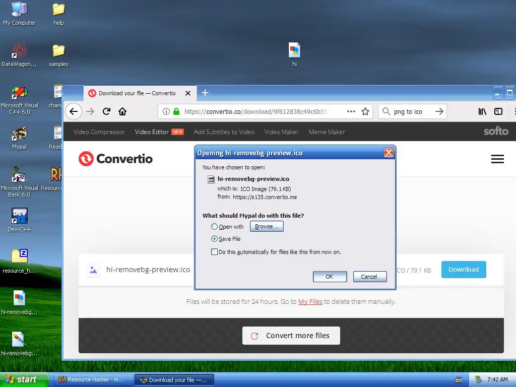The image size is (516, 387).
Task: Click the browser Back arrow button
Action: click(x=74, y=111)
